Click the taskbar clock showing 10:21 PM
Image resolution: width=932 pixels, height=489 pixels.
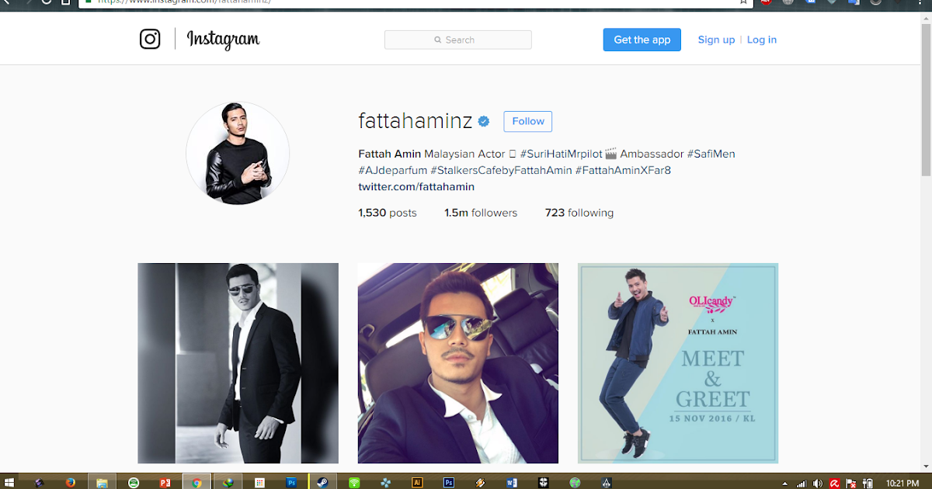click(902, 483)
